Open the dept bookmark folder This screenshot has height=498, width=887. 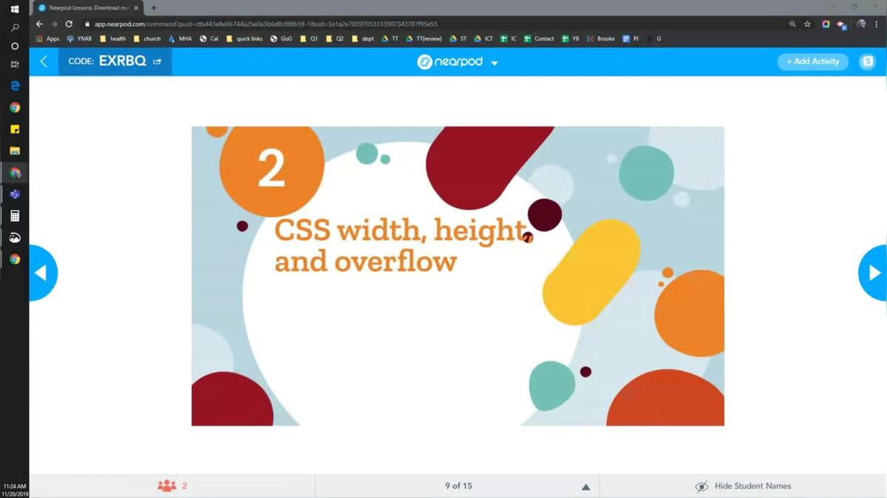[363, 38]
